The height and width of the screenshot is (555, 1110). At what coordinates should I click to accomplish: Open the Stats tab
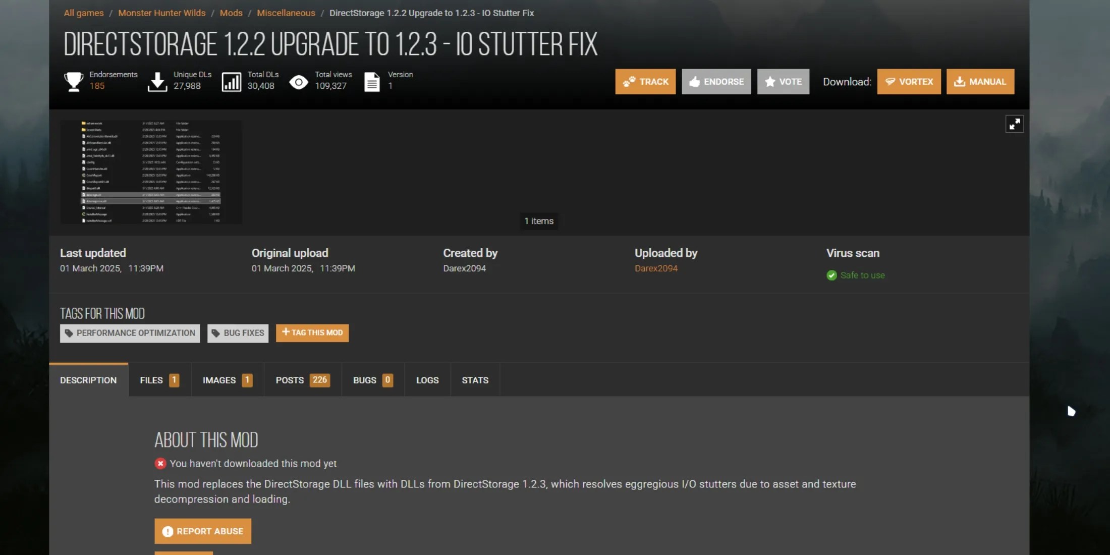coord(475,380)
